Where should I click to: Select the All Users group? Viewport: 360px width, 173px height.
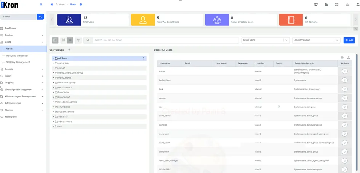pyautogui.click(x=99, y=58)
